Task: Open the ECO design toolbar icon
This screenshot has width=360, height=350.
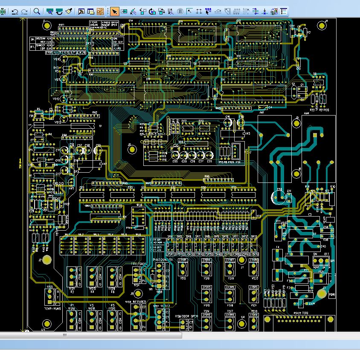Action: pyautogui.click(x=274, y=11)
